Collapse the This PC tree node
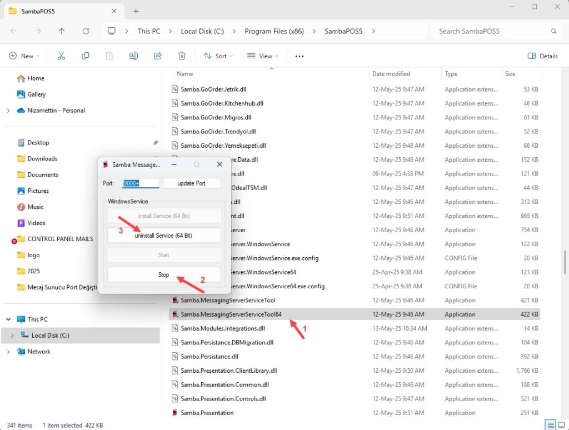Screen dimensions: 569x430 pyautogui.click(x=8, y=319)
